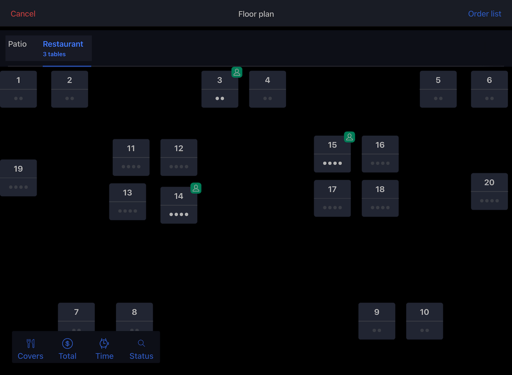Tap table 13 on floor plan
This screenshot has width=512, height=375.
[127, 202]
